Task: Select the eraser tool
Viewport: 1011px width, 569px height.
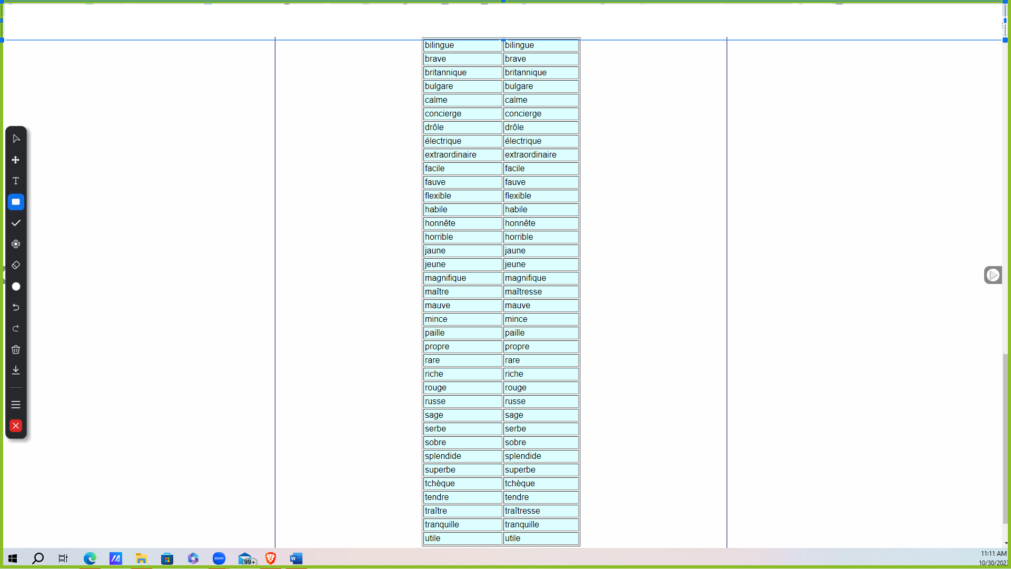Action: click(16, 265)
